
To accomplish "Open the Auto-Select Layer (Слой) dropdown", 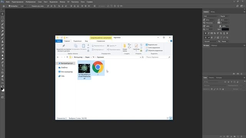I will (x=24, y=6).
